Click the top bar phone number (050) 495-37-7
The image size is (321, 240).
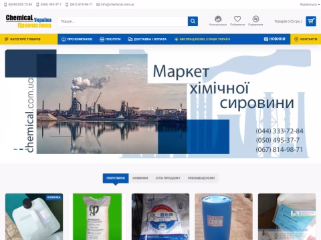pyautogui.click(x=51, y=5)
